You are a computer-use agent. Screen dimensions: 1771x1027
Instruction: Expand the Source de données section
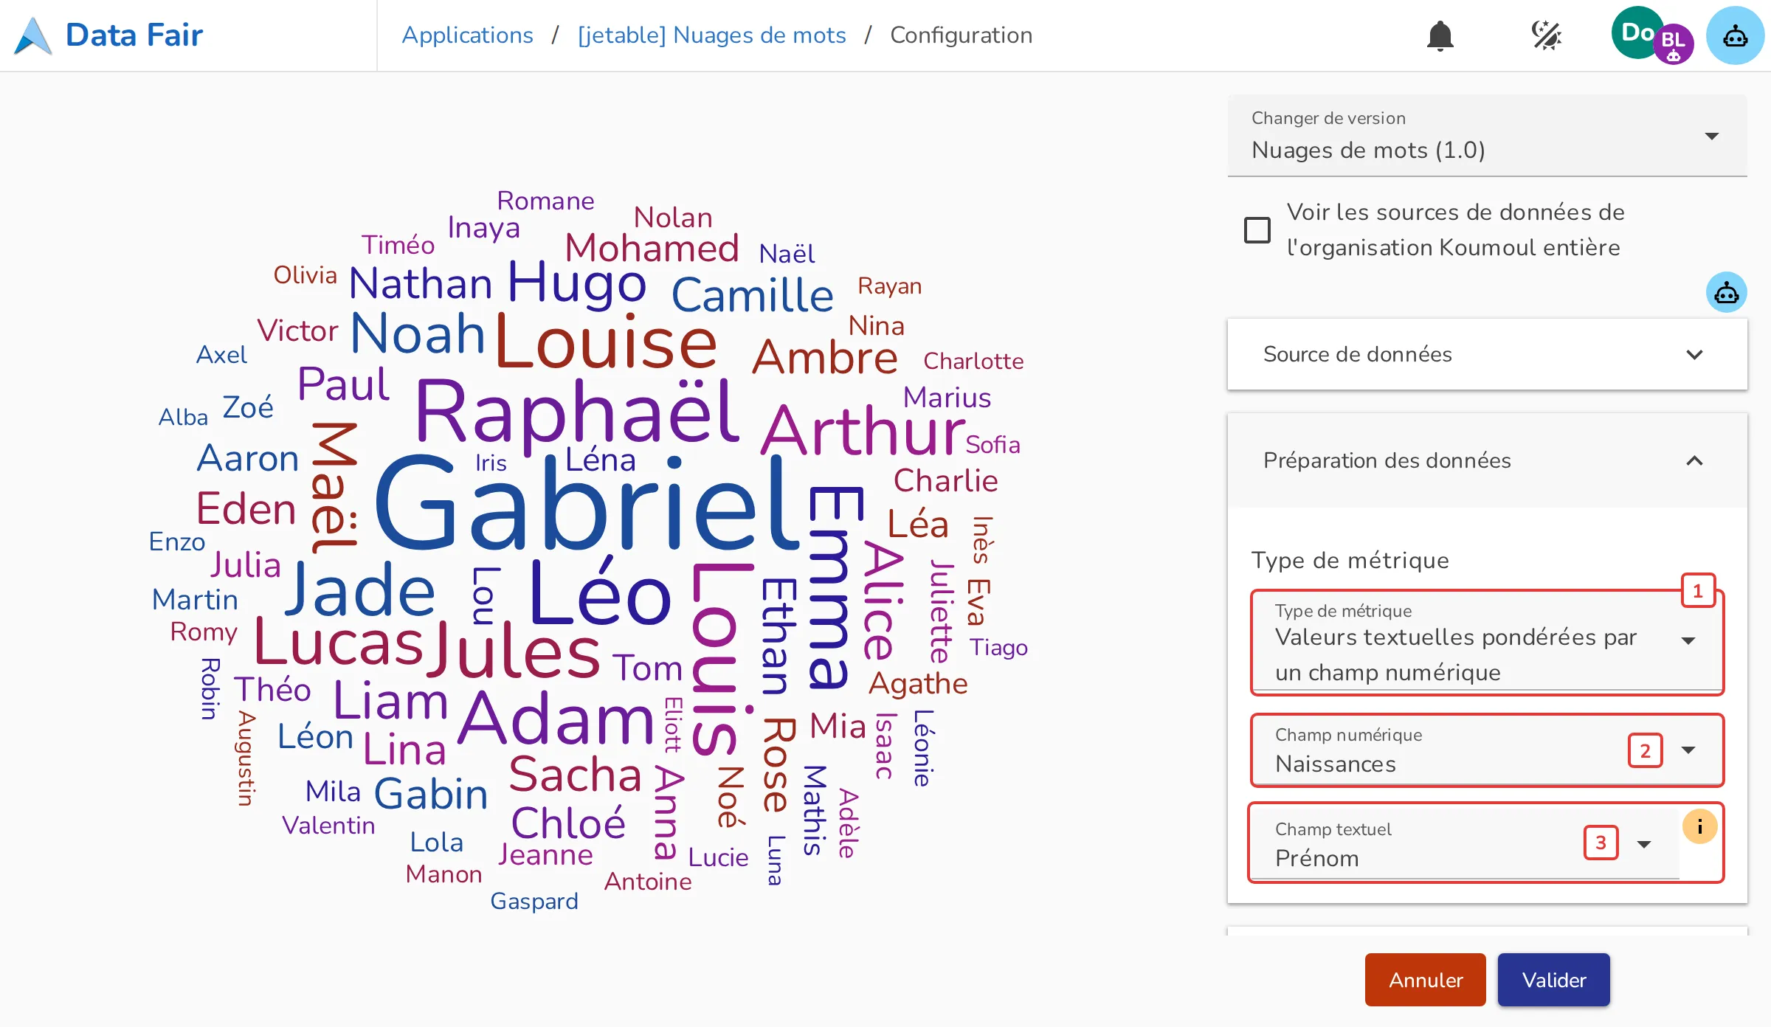tap(1487, 354)
